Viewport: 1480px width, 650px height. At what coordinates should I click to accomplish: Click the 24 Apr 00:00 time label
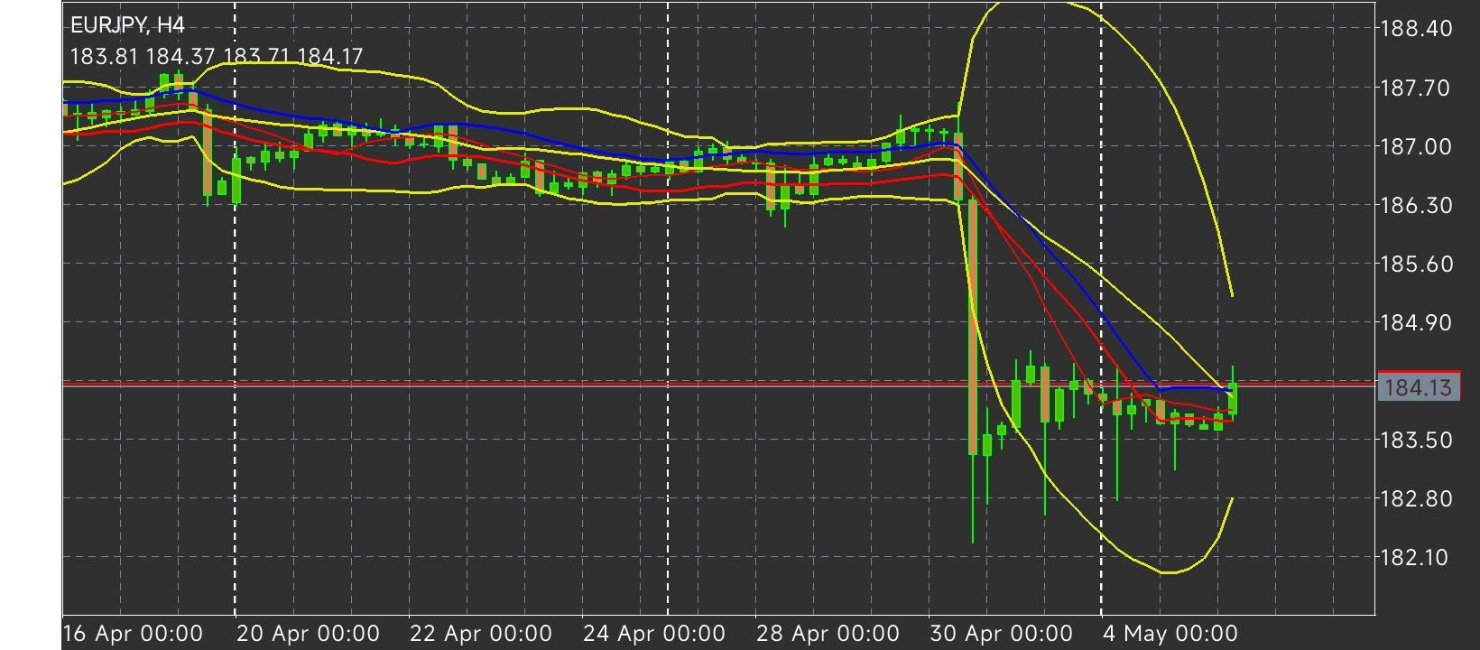click(653, 633)
